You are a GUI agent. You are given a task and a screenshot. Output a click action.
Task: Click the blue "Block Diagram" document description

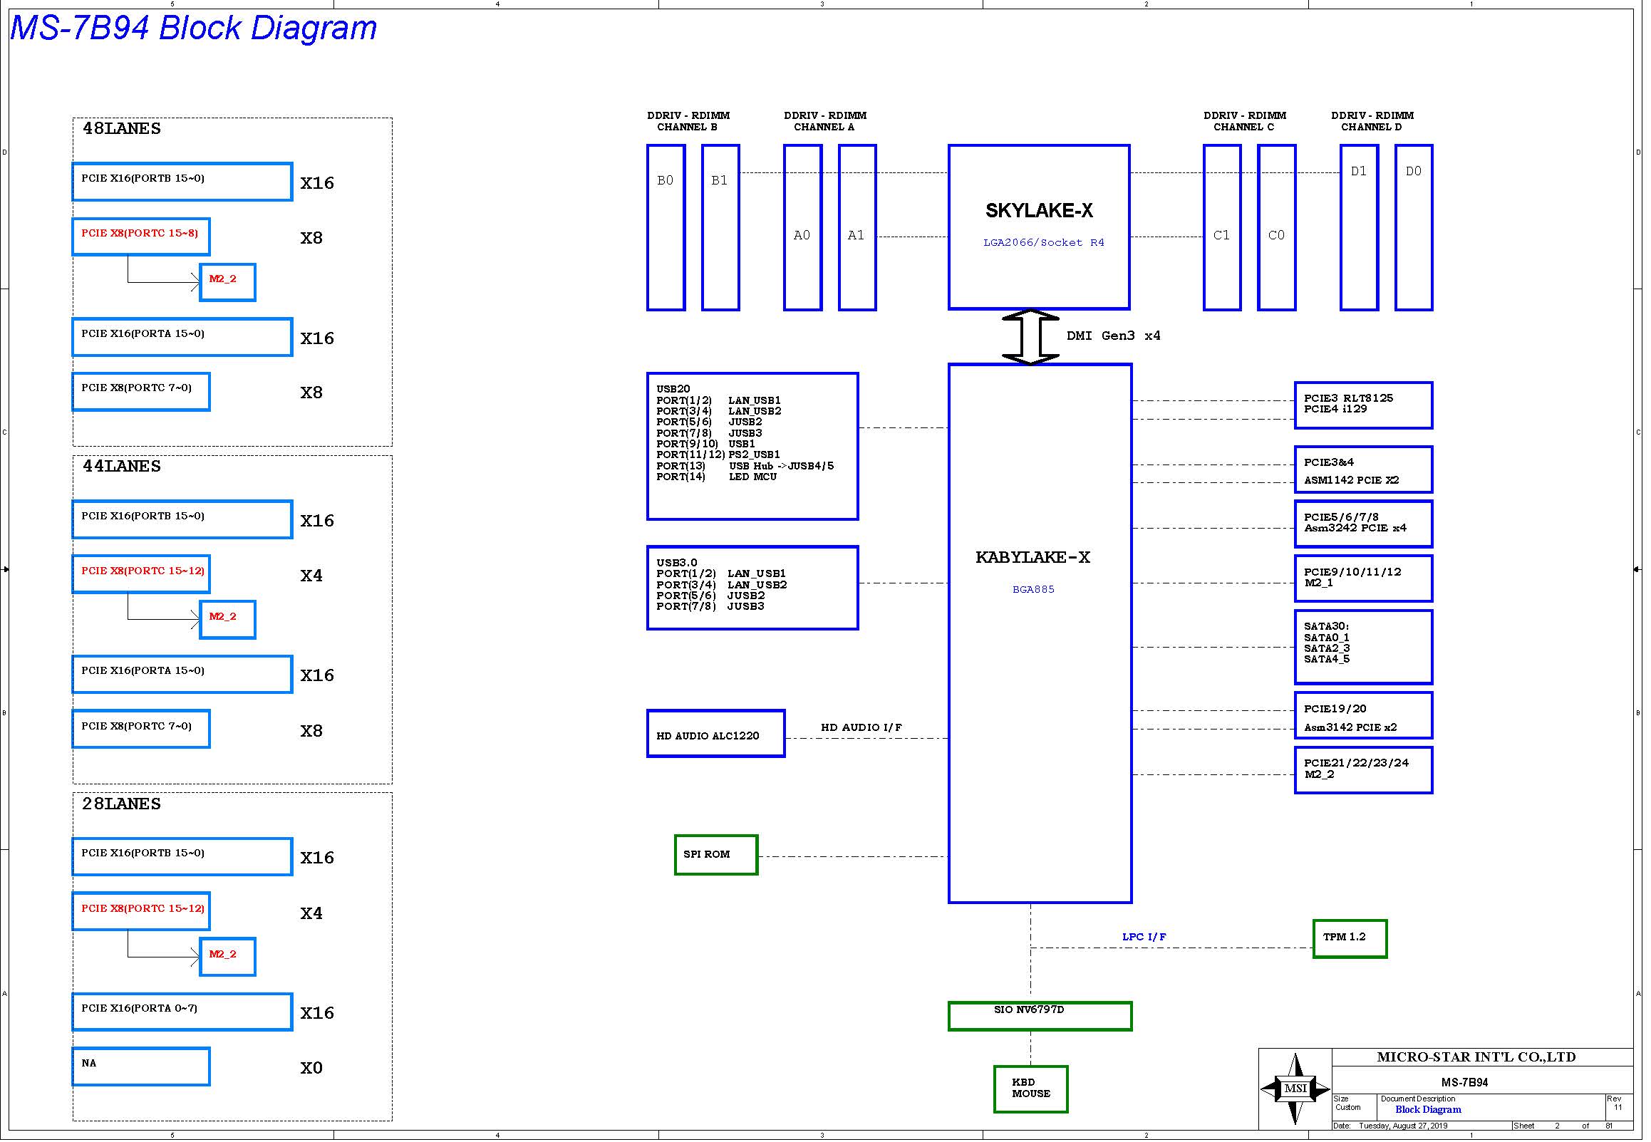1429,1110
